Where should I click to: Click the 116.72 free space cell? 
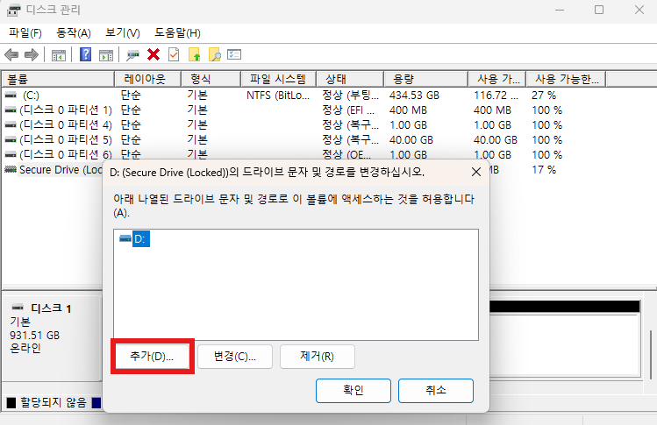[496, 95]
